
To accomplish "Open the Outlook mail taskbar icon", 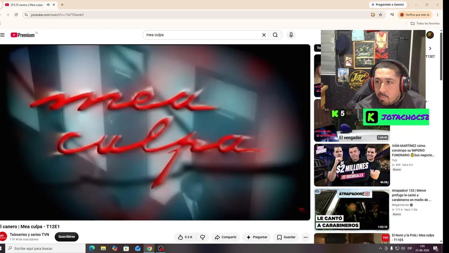I will (138, 248).
